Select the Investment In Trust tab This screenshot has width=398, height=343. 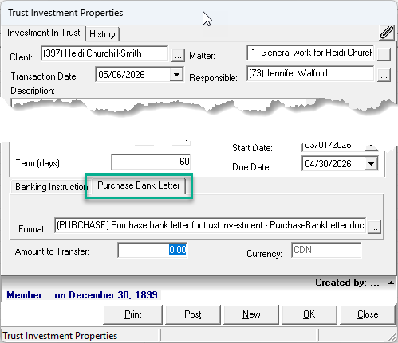44,33
